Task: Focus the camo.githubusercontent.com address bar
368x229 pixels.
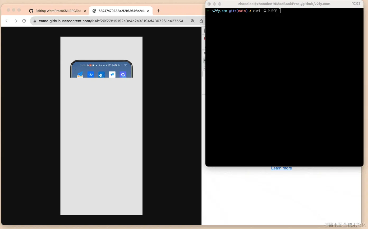Action: (x=112, y=21)
